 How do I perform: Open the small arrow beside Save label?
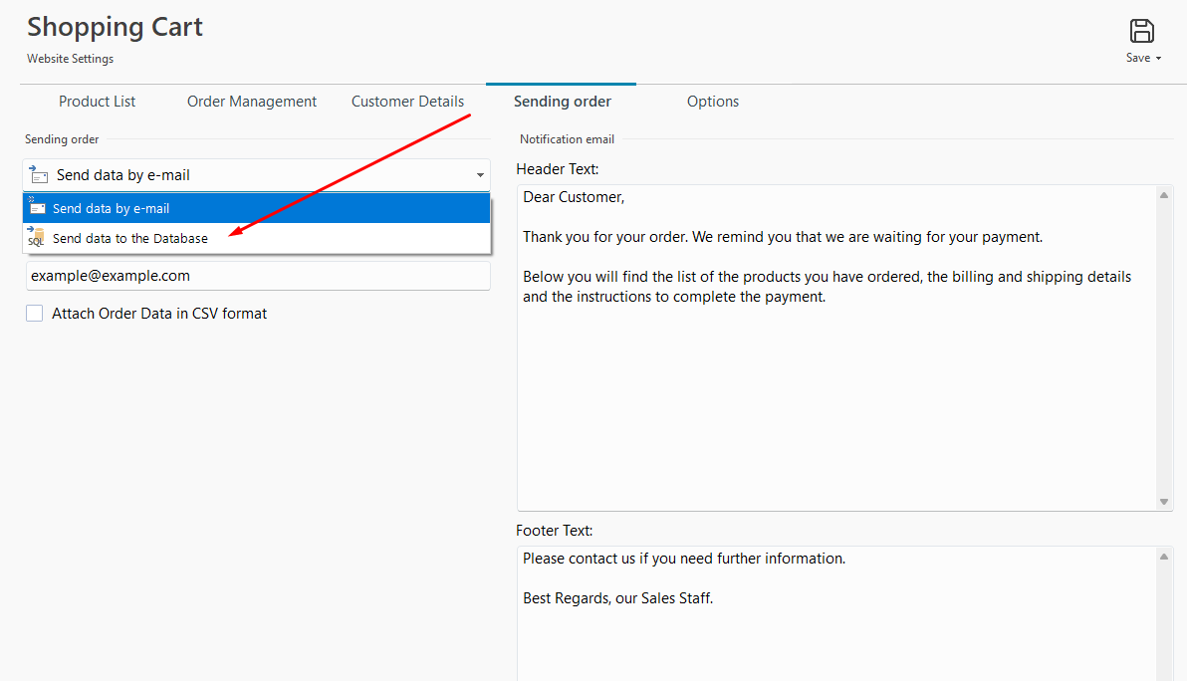(x=1159, y=59)
